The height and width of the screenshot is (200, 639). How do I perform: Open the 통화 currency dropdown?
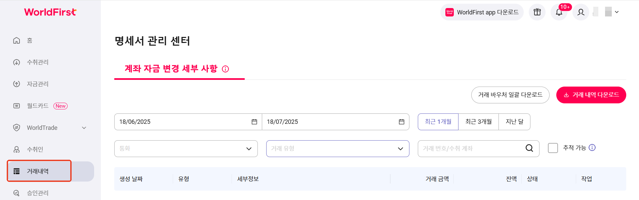pos(186,149)
